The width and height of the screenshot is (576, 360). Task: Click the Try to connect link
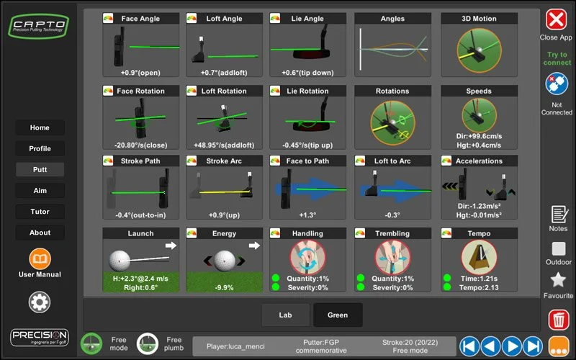tap(557, 58)
